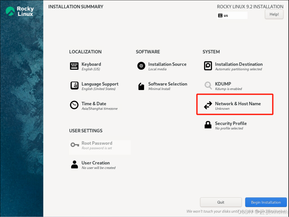
Task: Open the Installation Destination disk icon
Action: click(208, 66)
